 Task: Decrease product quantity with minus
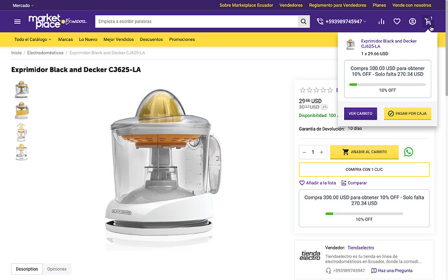pyautogui.click(x=304, y=152)
